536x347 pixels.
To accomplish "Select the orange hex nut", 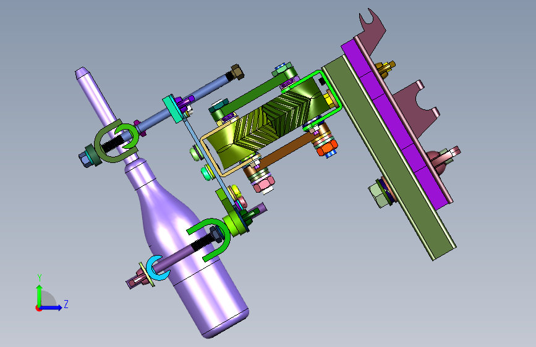I will tap(326, 149).
